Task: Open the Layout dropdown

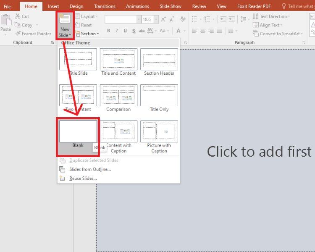Action: tap(86, 16)
